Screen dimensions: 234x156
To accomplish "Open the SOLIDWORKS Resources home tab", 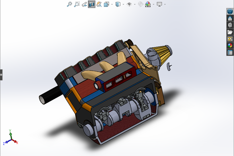I will tap(230, 19).
